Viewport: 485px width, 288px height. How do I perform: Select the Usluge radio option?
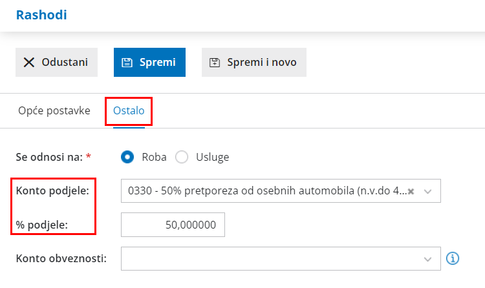pyautogui.click(x=182, y=157)
